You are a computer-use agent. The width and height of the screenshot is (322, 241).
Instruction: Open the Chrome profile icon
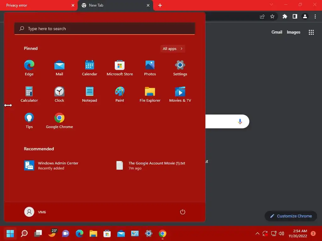pyautogui.click(x=305, y=16)
